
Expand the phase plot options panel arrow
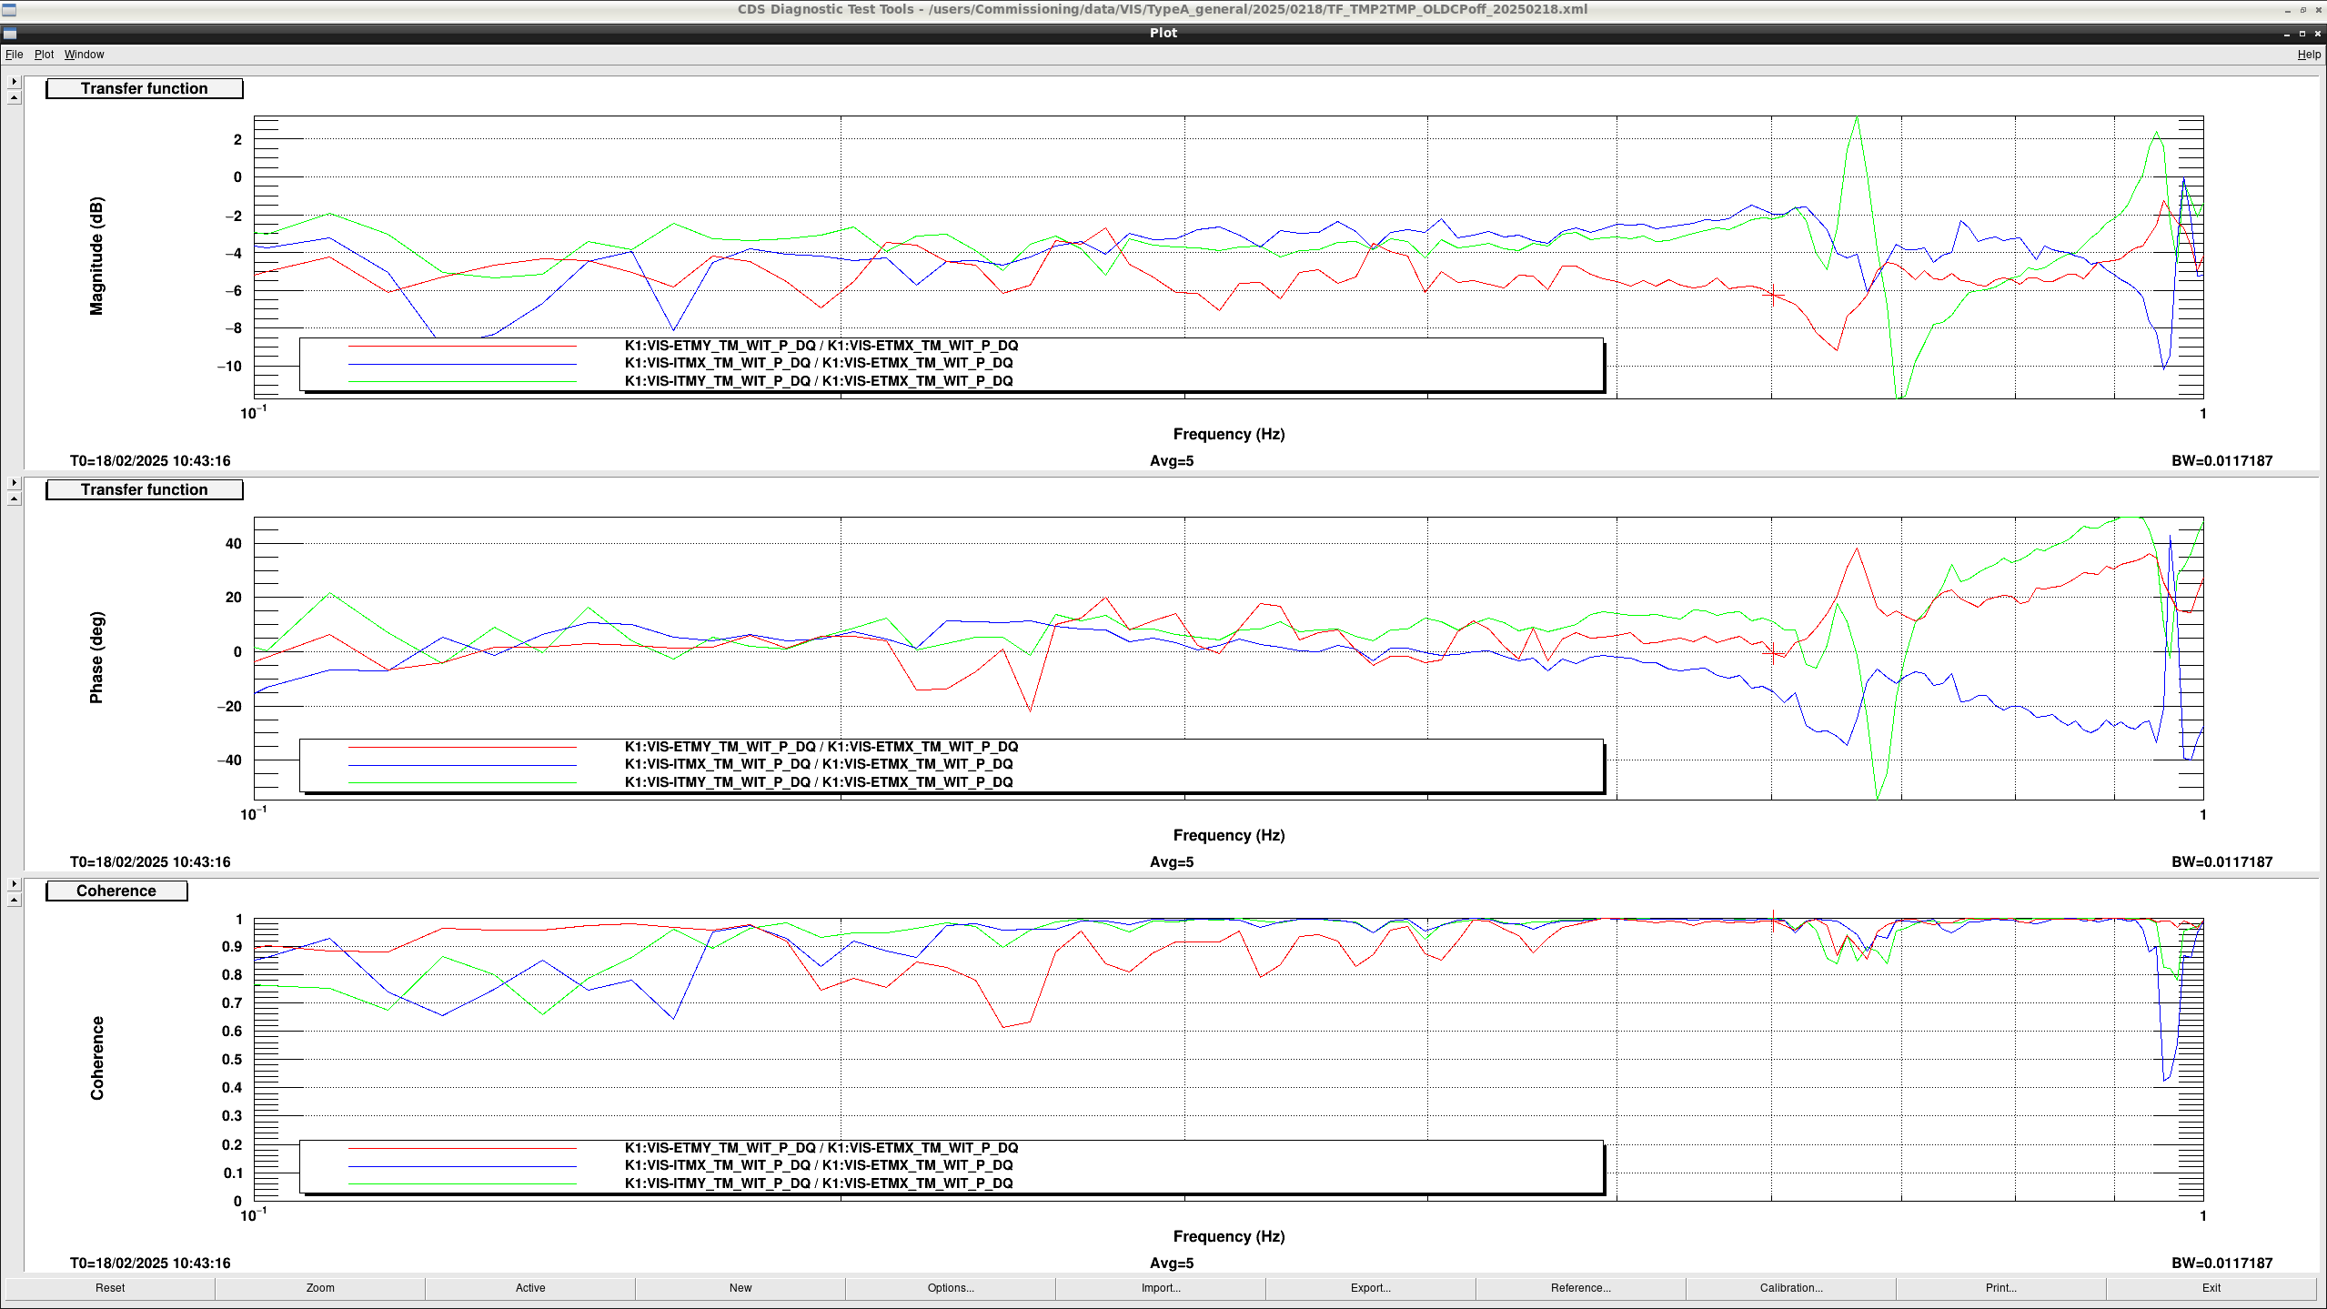[14, 483]
